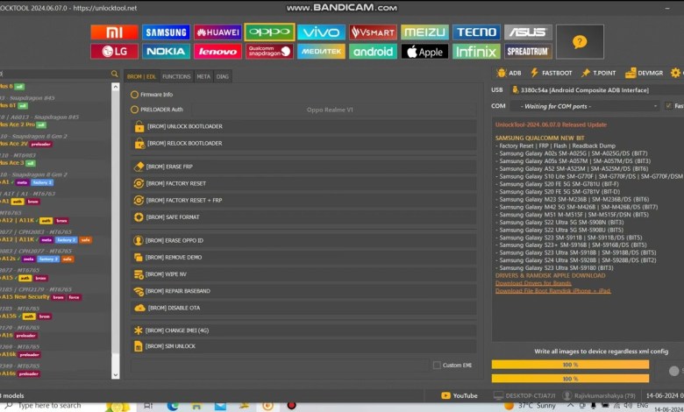Switch to the FUNCTIONS tab

[176, 76]
